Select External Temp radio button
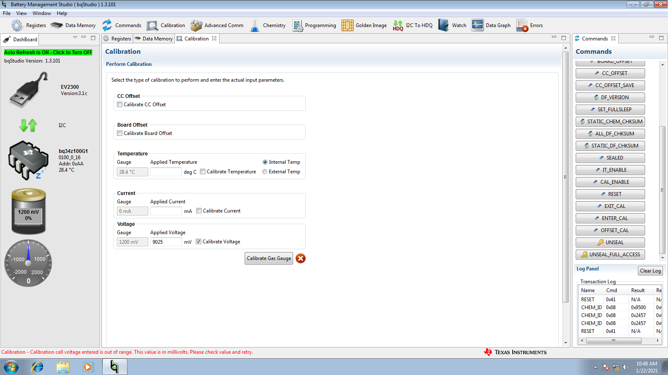 pos(265,172)
